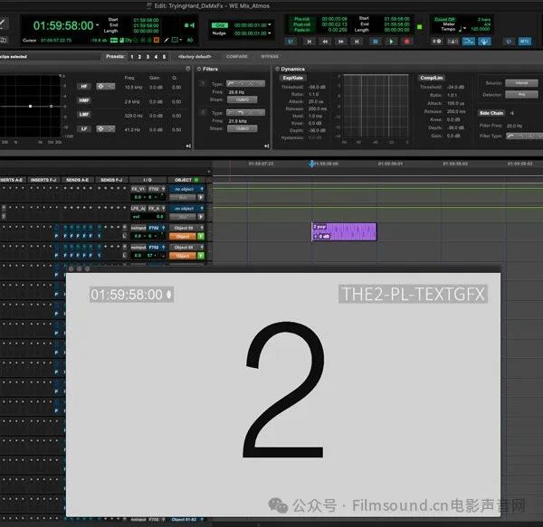Enable the HMF EQ band
Viewport: 543px width, 527px height.
[81, 101]
